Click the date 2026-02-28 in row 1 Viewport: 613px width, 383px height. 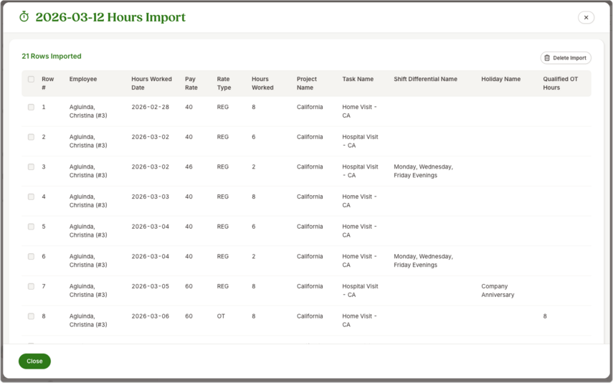coord(150,107)
